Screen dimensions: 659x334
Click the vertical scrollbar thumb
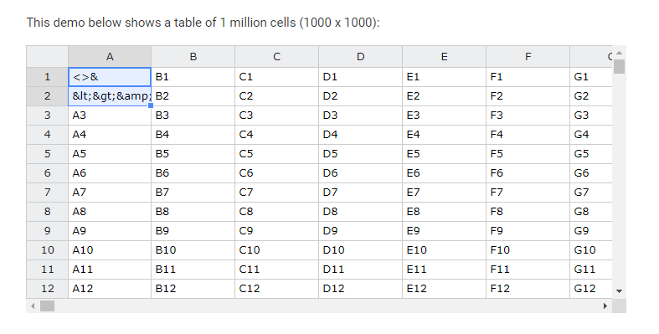(619, 66)
